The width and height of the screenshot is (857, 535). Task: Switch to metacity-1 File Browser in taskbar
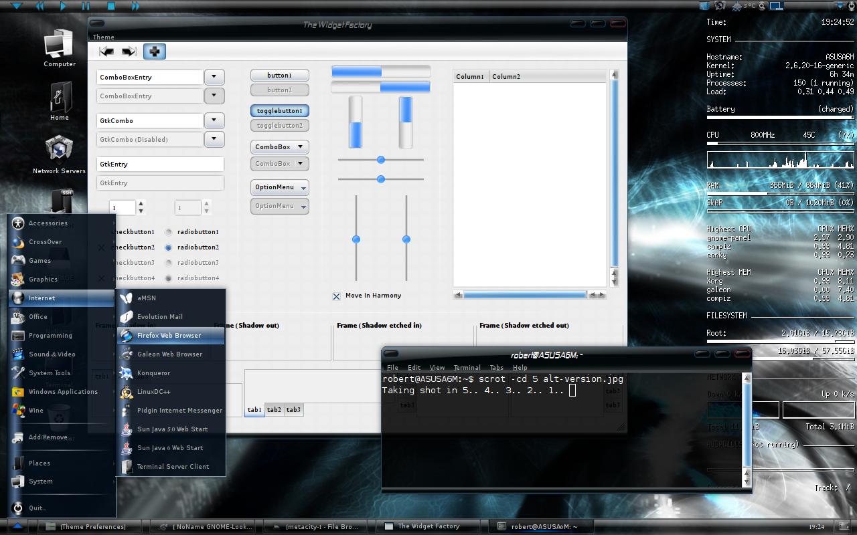(x=315, y=526)
